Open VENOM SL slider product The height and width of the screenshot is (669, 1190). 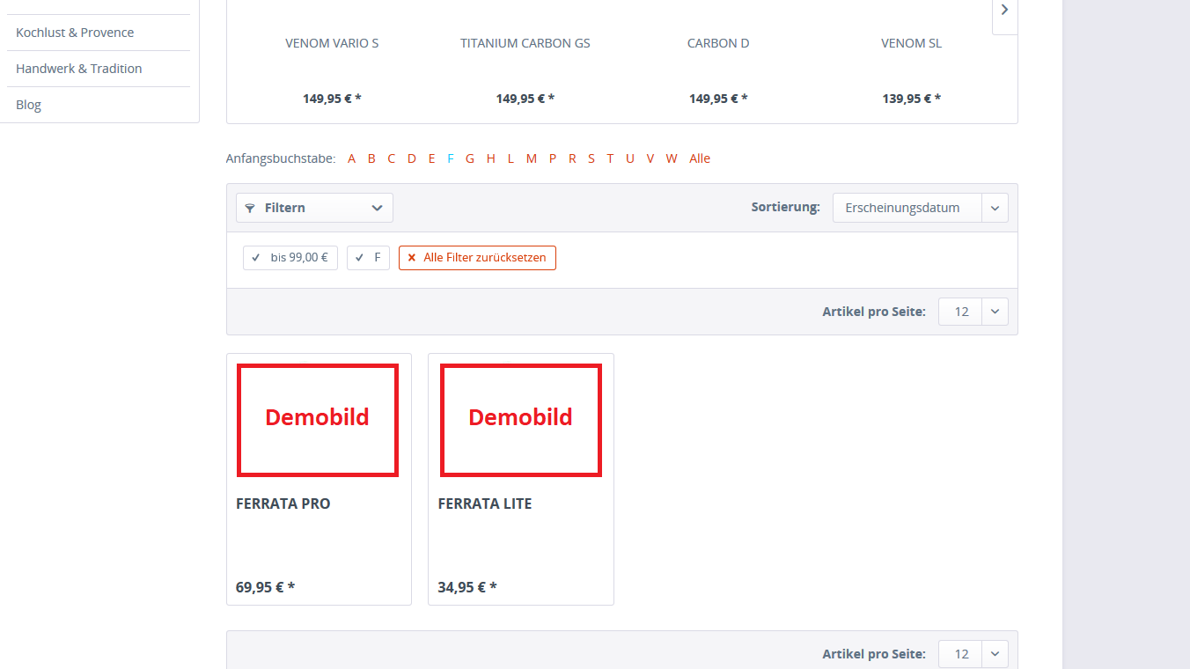(x=911, y=43)
